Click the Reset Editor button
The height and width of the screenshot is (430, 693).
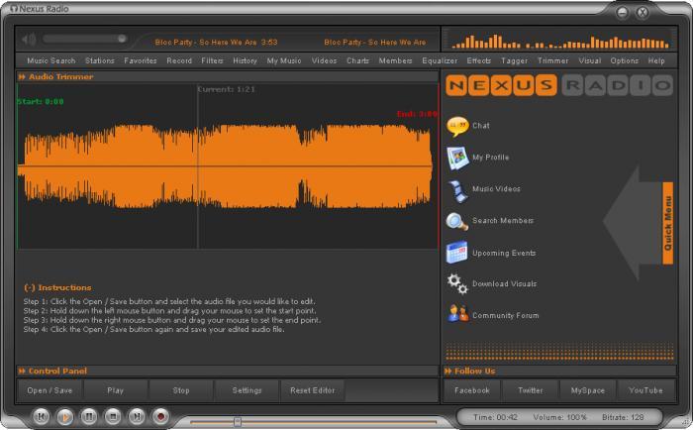tap(313, 390)
